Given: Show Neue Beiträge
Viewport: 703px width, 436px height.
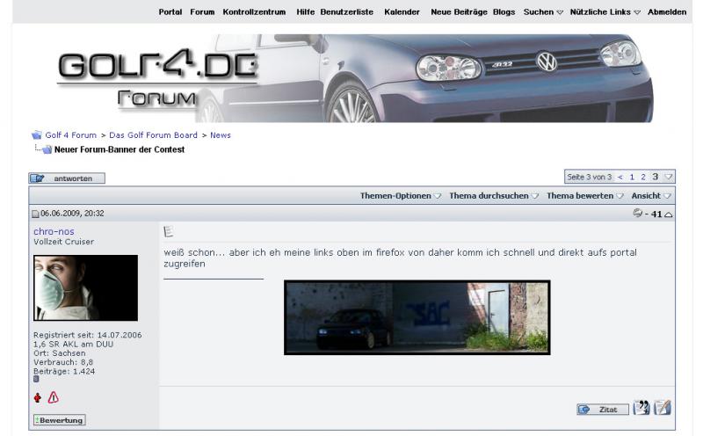Looking at the screenshot, I should click(x=459, y=12).
